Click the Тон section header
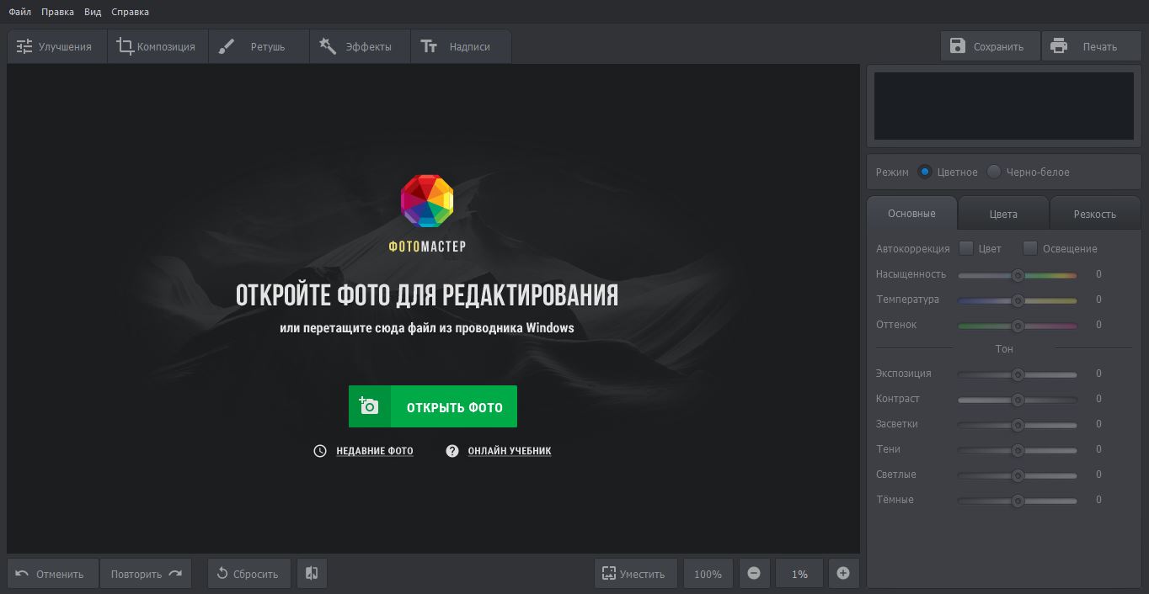The height and width of the screenshot is (594, 1149). coord(1004,348)
